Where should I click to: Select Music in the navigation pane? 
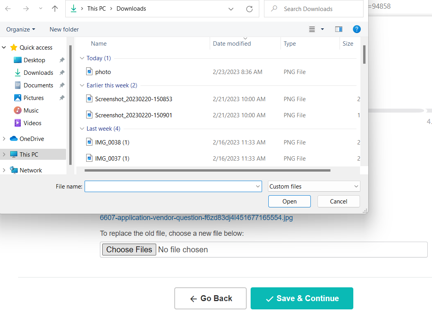[31, 111]
